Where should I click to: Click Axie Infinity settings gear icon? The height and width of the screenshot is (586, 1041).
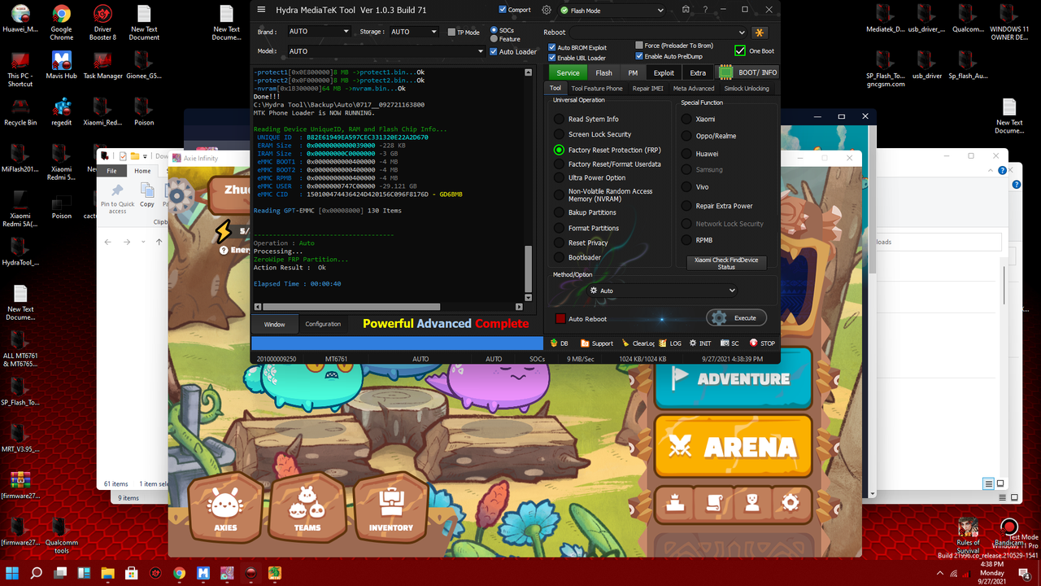[790, 502]
